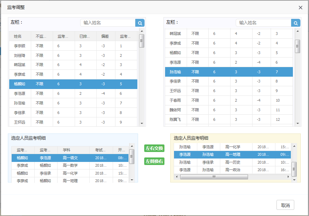Click the left table vertical scrollbar thumb
Screen dimensions: 309x216
click(x=141, y=41)
